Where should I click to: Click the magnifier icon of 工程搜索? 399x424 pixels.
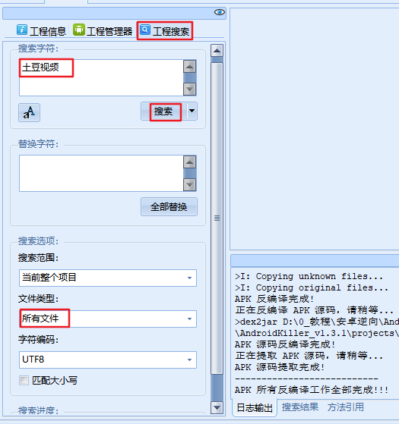point(145,30)
